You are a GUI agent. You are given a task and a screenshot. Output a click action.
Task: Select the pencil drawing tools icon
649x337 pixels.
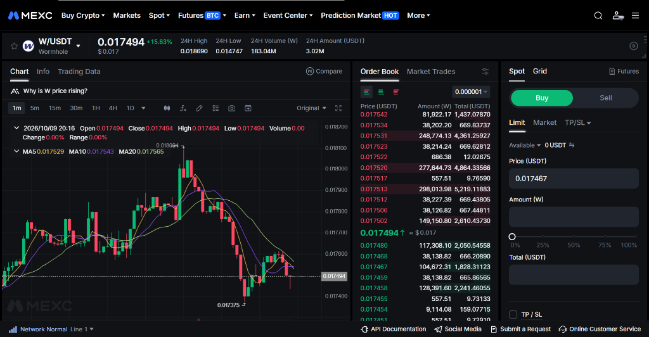point(199,108)
